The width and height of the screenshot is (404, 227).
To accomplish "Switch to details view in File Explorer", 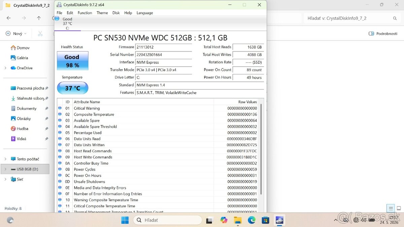I will (391, 208).
